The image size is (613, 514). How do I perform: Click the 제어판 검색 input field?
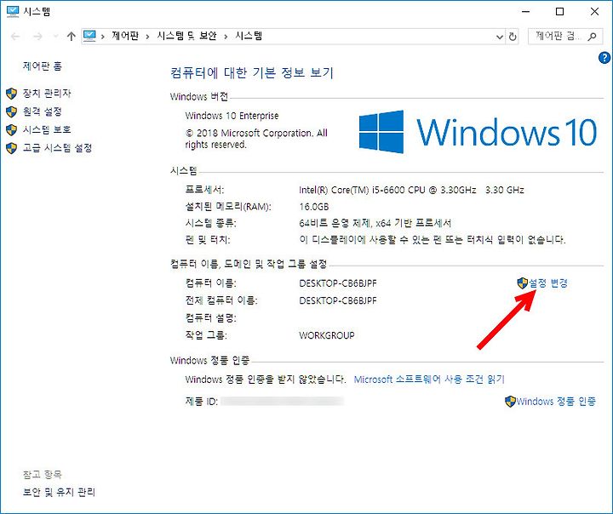(557, 37)
